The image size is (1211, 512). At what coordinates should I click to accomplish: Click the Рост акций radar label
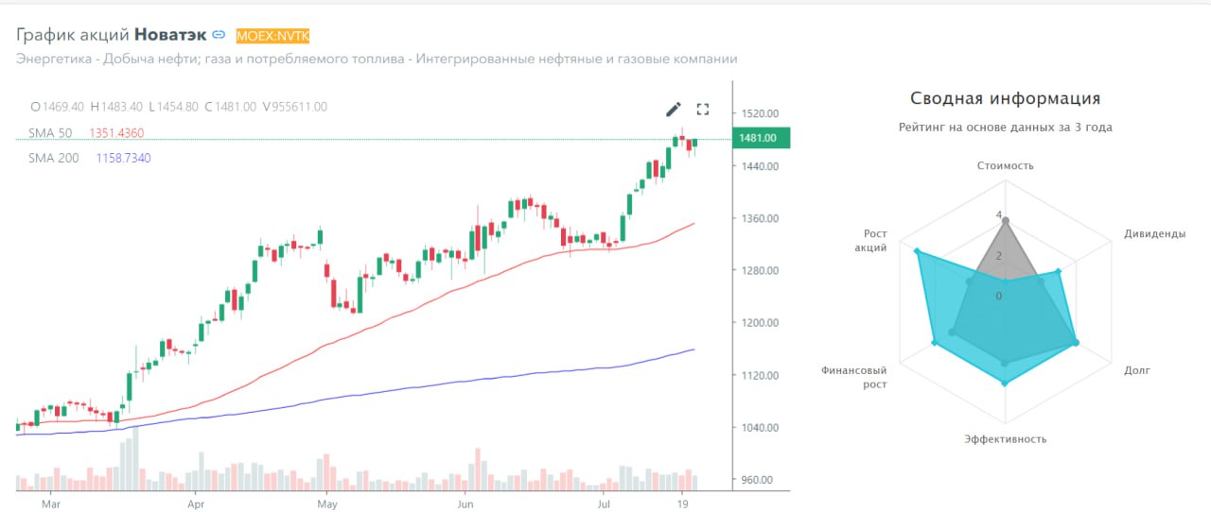pyautogui.click(x=875, y=240)
